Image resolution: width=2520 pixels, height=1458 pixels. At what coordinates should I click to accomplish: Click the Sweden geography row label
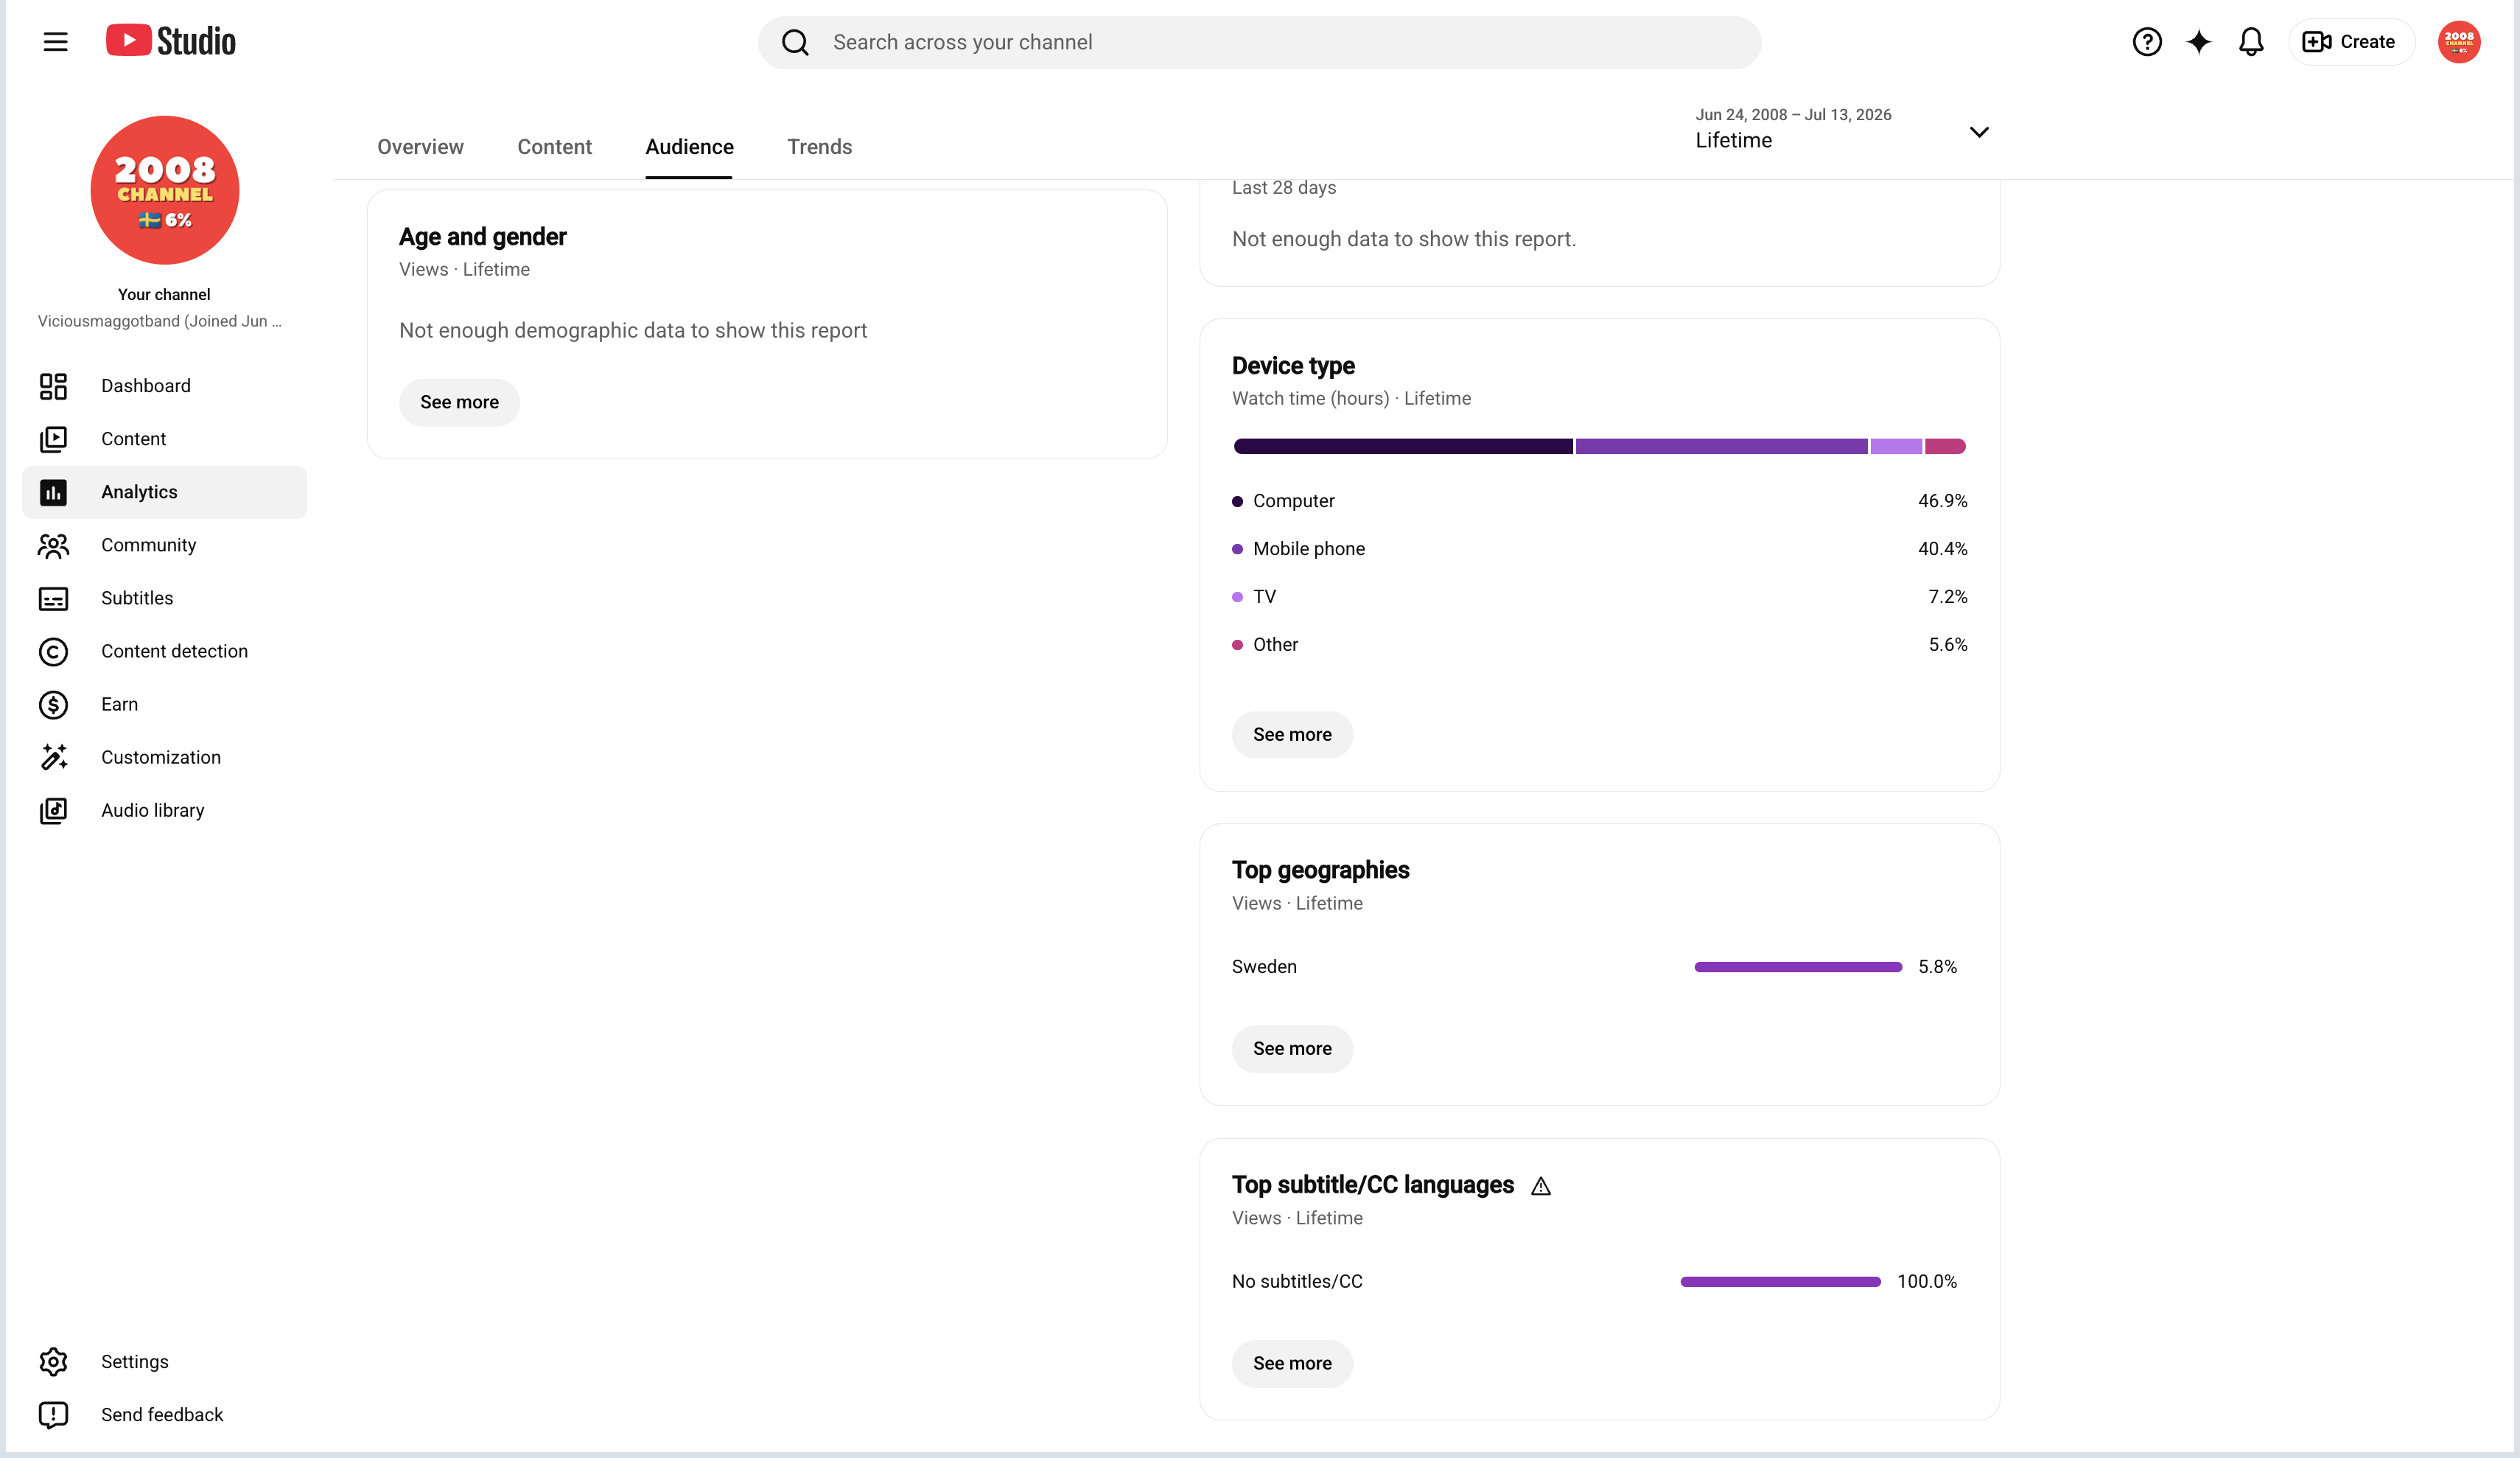click(x=1264, y=966)
